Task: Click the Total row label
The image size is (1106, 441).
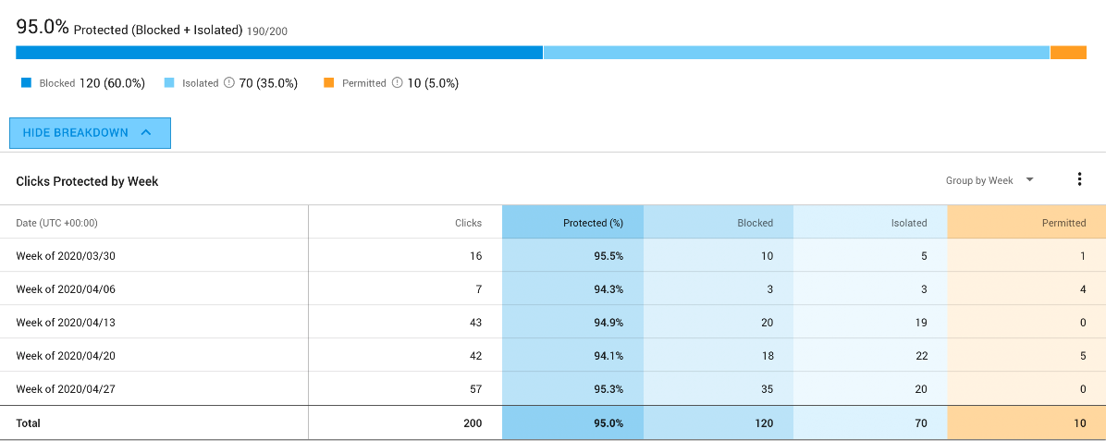Action: [x=29, y=423]
